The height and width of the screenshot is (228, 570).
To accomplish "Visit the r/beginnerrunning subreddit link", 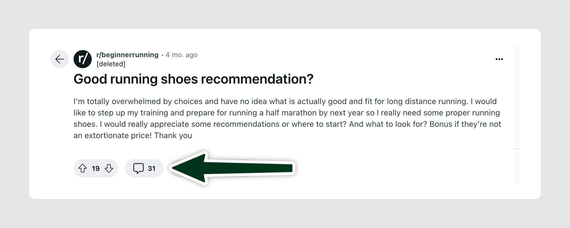I will tap(127, 55).
